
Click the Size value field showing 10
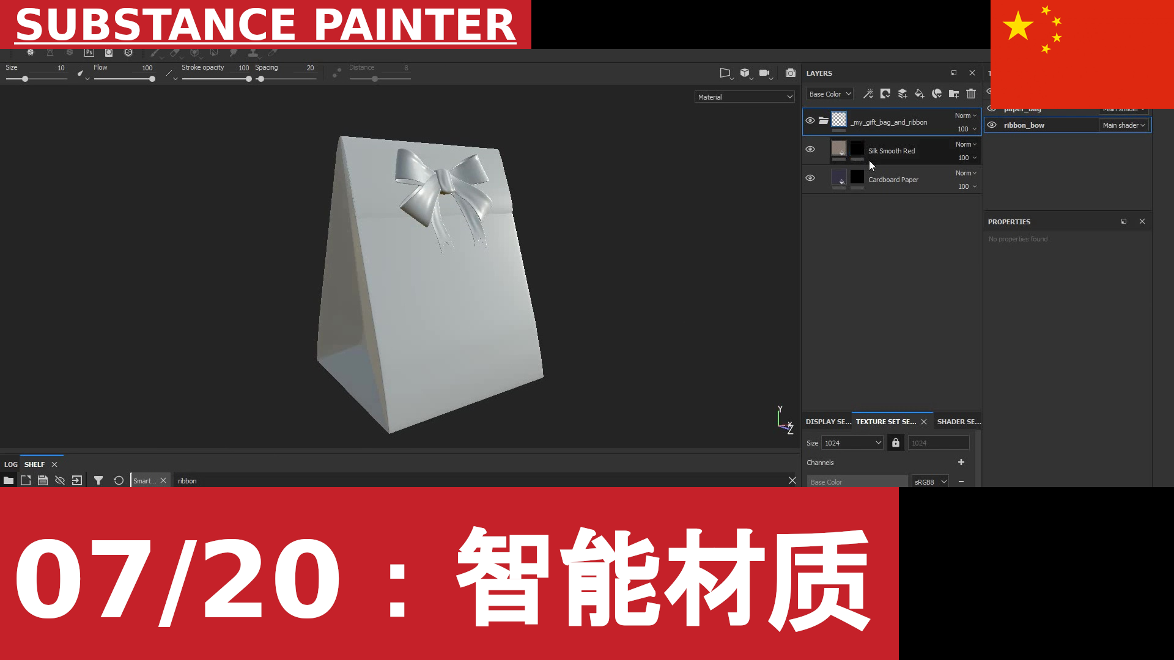[61, 68]
